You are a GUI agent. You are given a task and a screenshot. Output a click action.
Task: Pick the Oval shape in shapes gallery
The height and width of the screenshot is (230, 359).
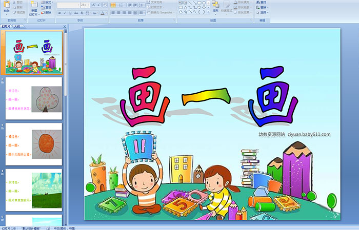[x=204, y=3]
